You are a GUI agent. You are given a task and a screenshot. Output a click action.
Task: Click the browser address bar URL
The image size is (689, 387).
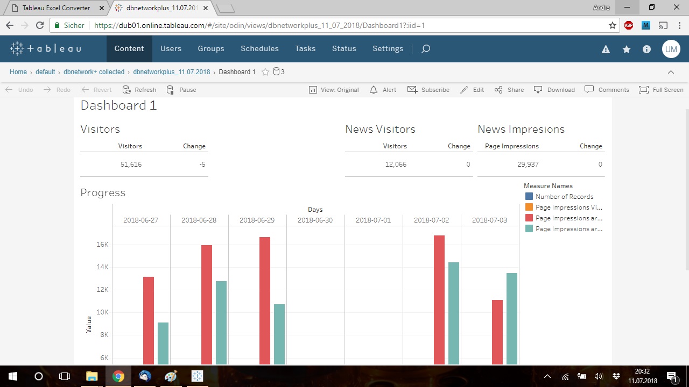[258, 25]
